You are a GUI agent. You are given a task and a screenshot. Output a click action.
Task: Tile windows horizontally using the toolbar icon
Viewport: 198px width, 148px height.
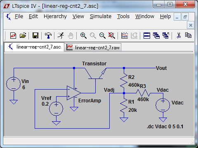[147, 36]
